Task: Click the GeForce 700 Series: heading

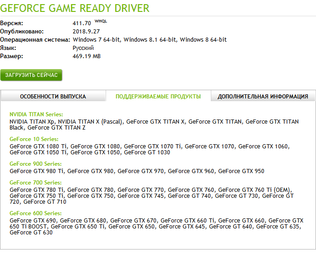Action: click(36, 183)
